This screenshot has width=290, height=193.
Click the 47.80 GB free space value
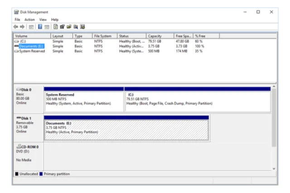pos(182,41)
